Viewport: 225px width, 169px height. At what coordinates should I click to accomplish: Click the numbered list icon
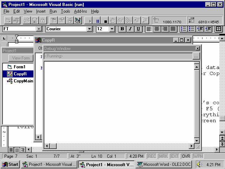pyautogui.click(x=183, y=29)
